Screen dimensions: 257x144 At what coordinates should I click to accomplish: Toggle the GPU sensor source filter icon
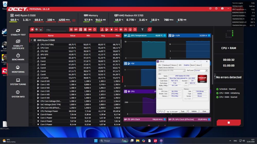[76, 29]
